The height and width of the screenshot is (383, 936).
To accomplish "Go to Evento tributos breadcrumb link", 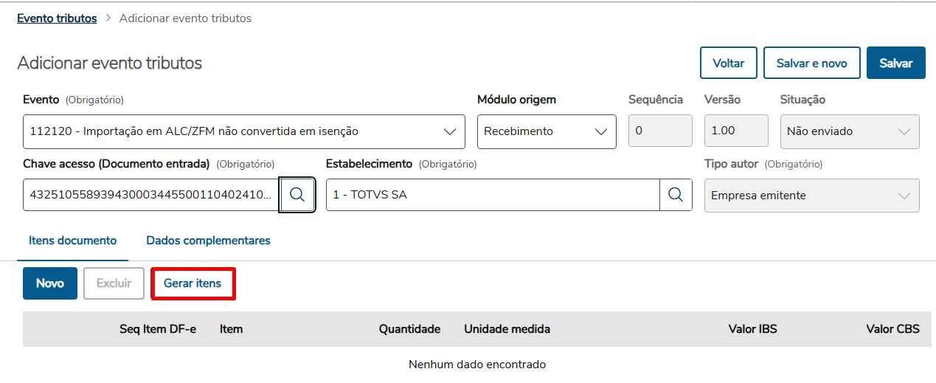I will point(57,18).
